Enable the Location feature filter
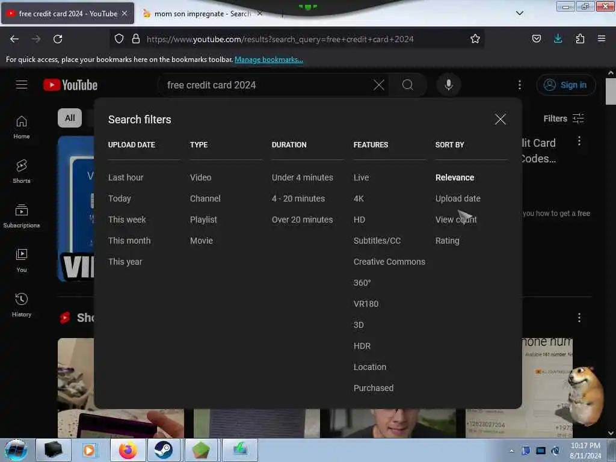 [370, 367]
